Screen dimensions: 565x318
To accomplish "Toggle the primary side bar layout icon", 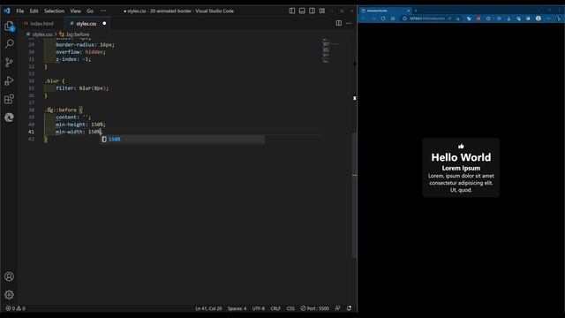I will point(292,11).
